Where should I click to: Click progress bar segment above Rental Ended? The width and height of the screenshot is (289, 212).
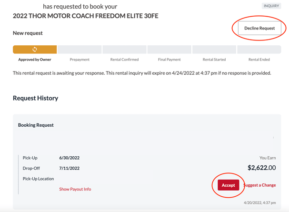[259, 50]
